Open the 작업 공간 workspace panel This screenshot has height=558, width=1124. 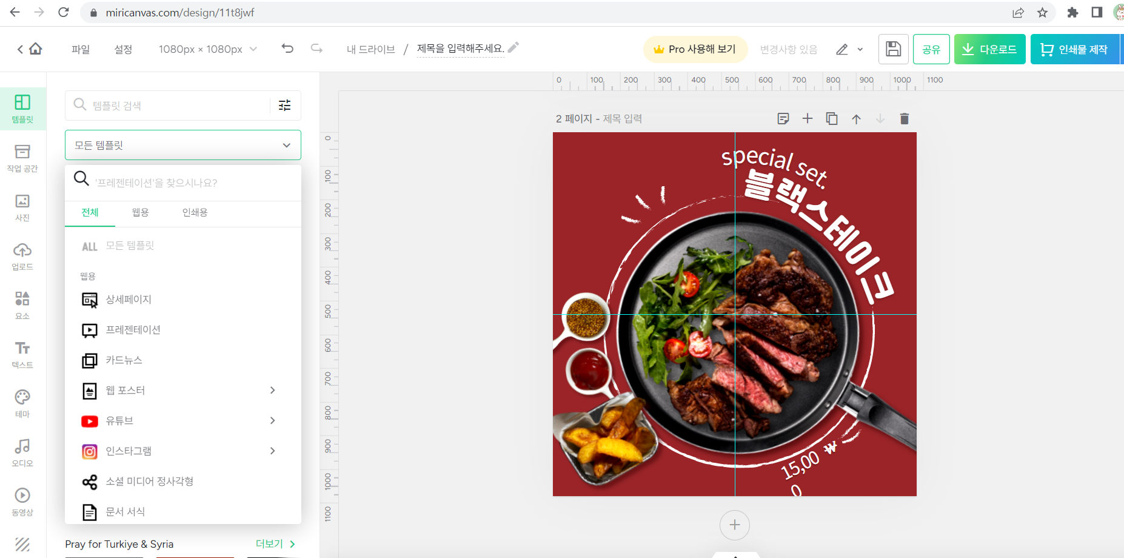(22, 158)
